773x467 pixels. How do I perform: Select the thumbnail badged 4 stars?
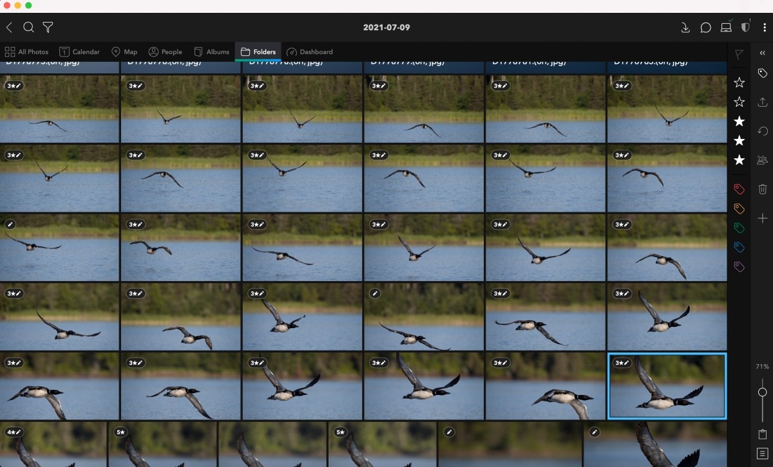click(x=53, y=444)
